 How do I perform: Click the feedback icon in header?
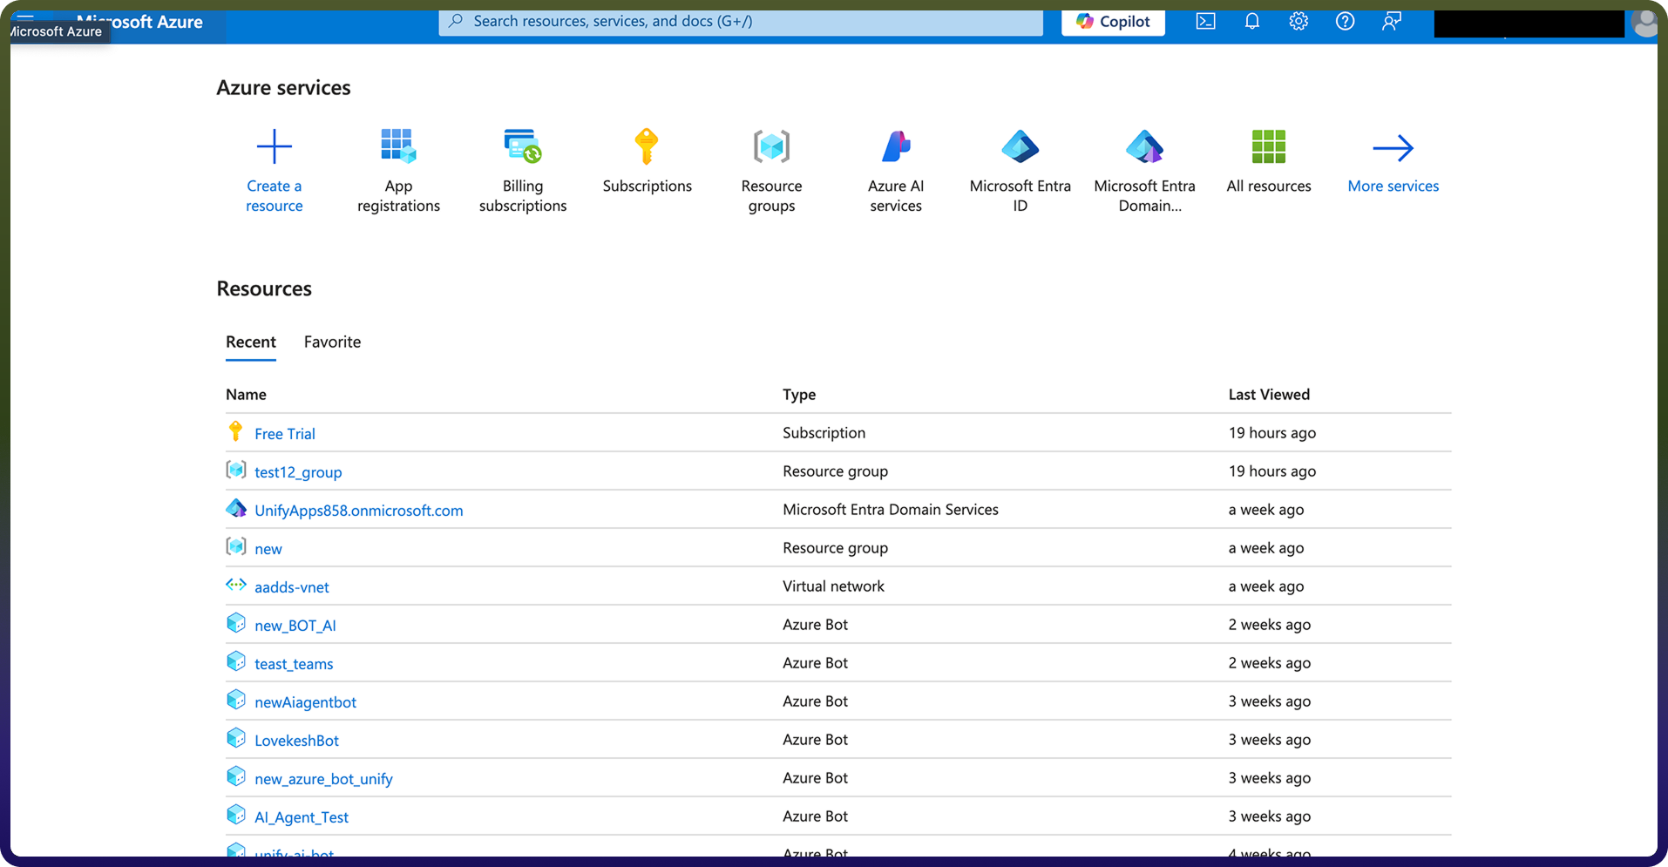(x=1392, y=21)
